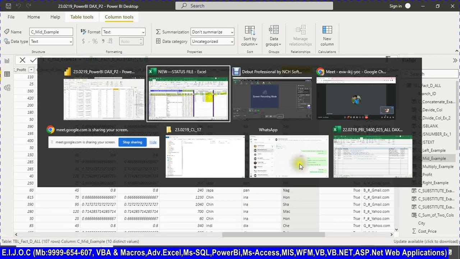The height and width of the screenshot is (259, 460).
Task: Click the title bar Search box
Action: 254,6
